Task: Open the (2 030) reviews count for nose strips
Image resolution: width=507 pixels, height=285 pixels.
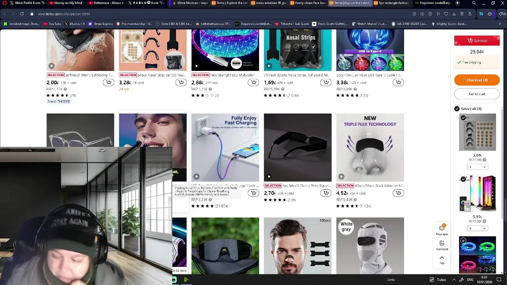Action: [x=293, y=95]
